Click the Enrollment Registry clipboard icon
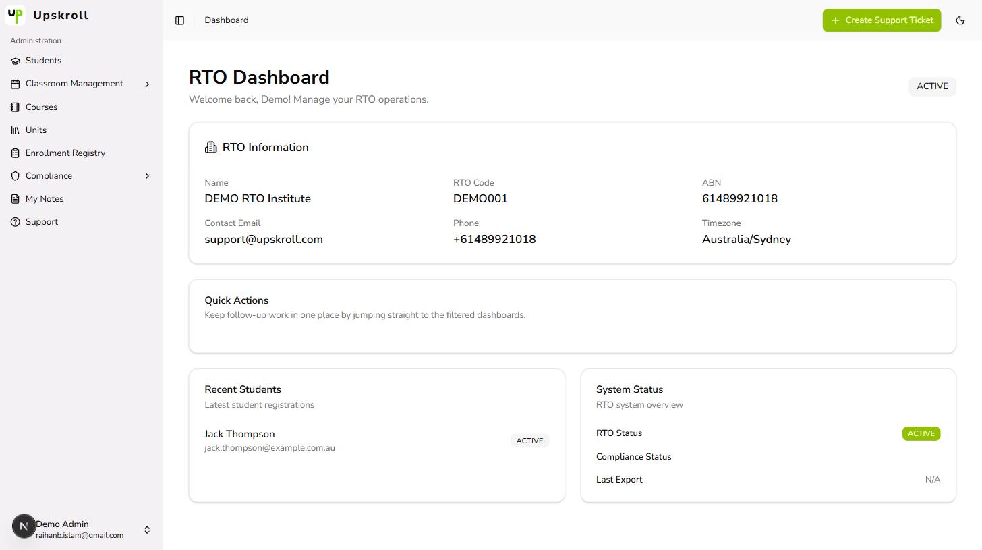This screenshot has height=550, width=982. click(x=16, y=153)
